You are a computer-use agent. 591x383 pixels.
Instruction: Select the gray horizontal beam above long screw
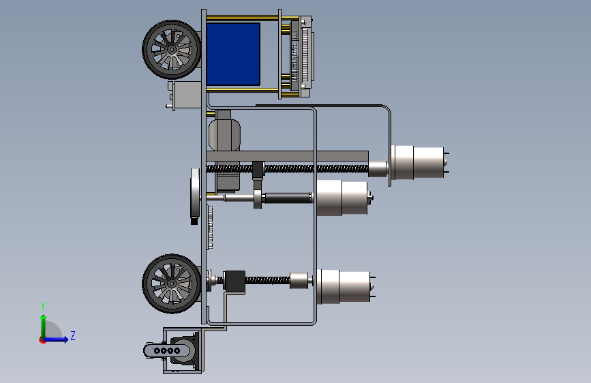287,157
